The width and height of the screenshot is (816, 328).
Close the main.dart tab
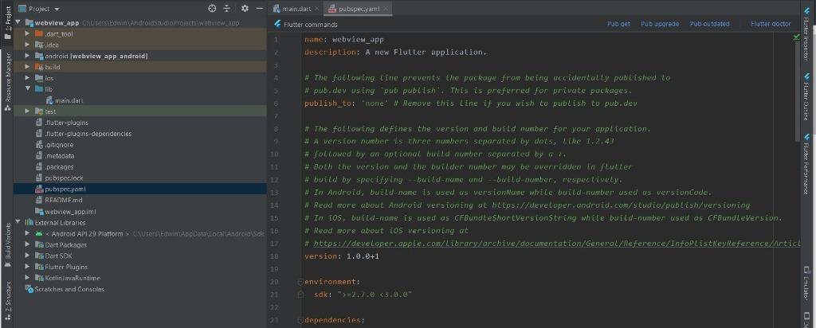tap(316, 9)
